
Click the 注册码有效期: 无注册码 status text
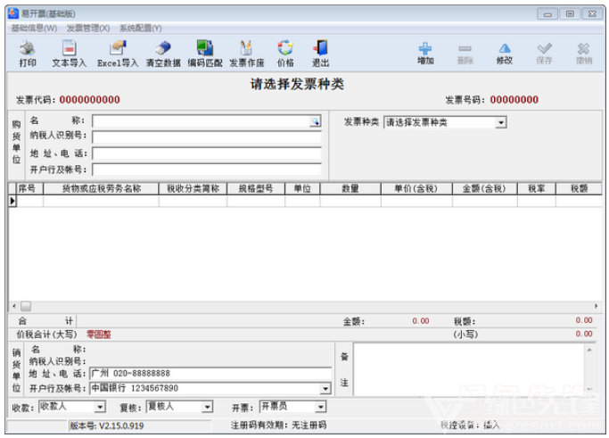pos(278,426)
